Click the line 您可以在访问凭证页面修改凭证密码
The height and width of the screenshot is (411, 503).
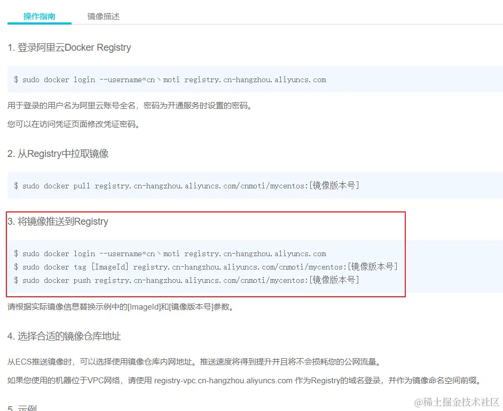[x=74, y=124]
